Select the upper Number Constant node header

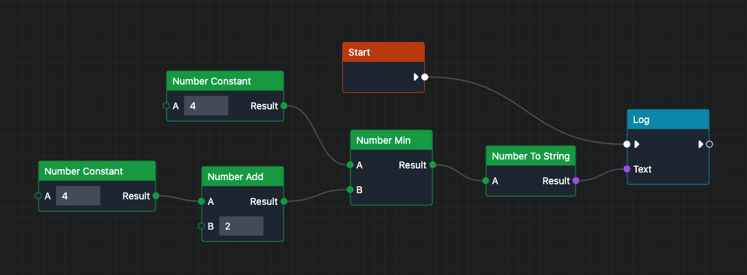click(225, 81)
